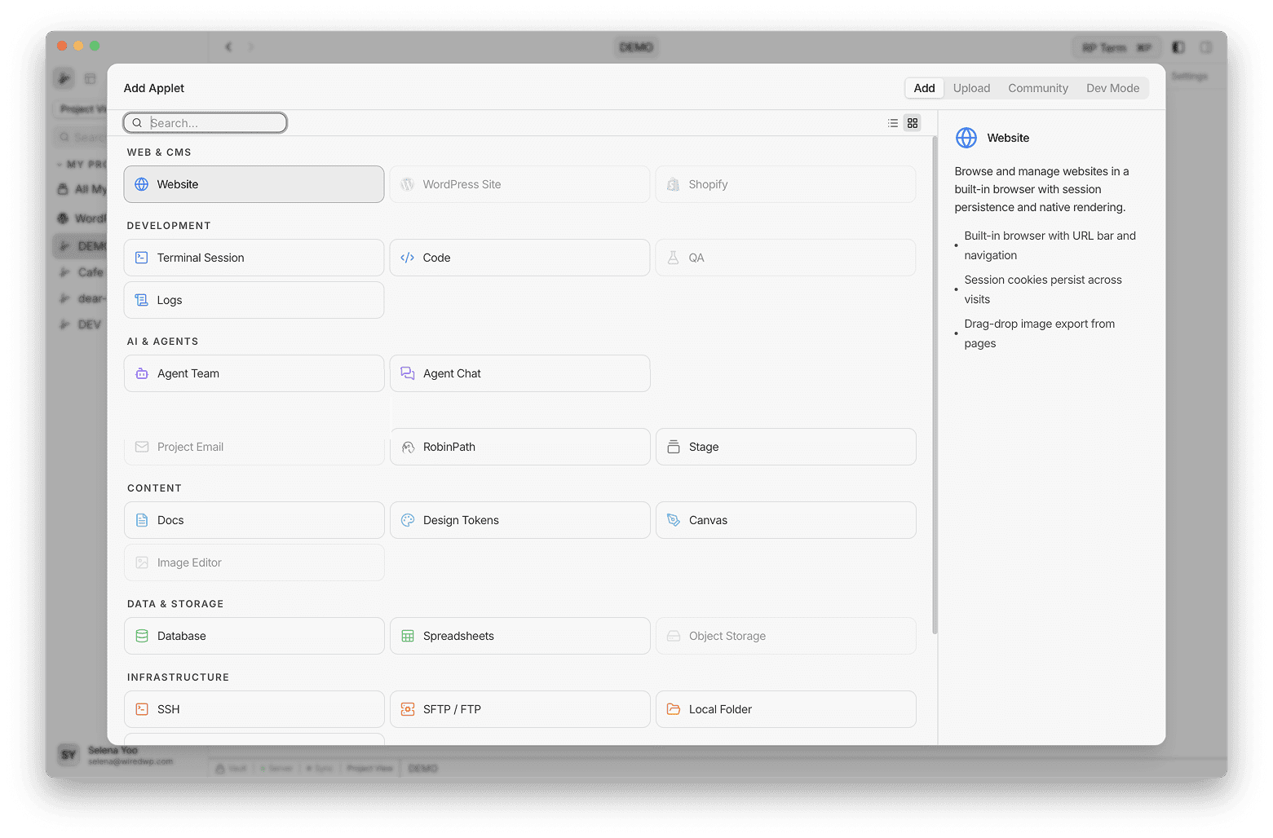Click the Website globe icon in details panel
The width and height of the screenshot is (1273, 838).
966,138
